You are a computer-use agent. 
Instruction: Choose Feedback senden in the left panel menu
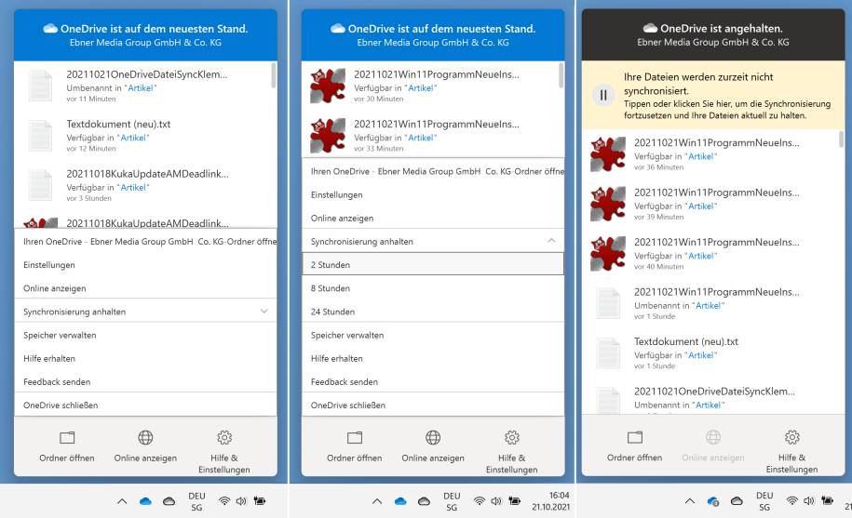click(x=145, y=382)
